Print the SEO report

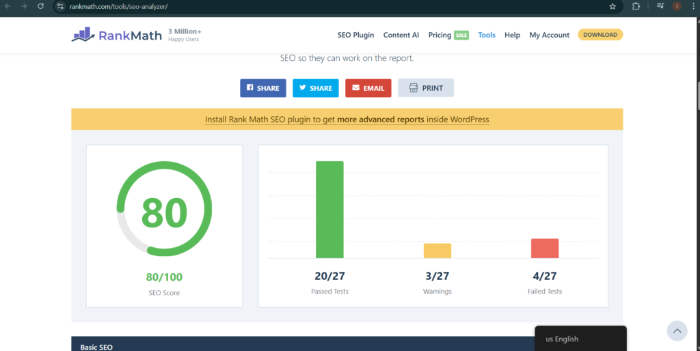(426, 88)
